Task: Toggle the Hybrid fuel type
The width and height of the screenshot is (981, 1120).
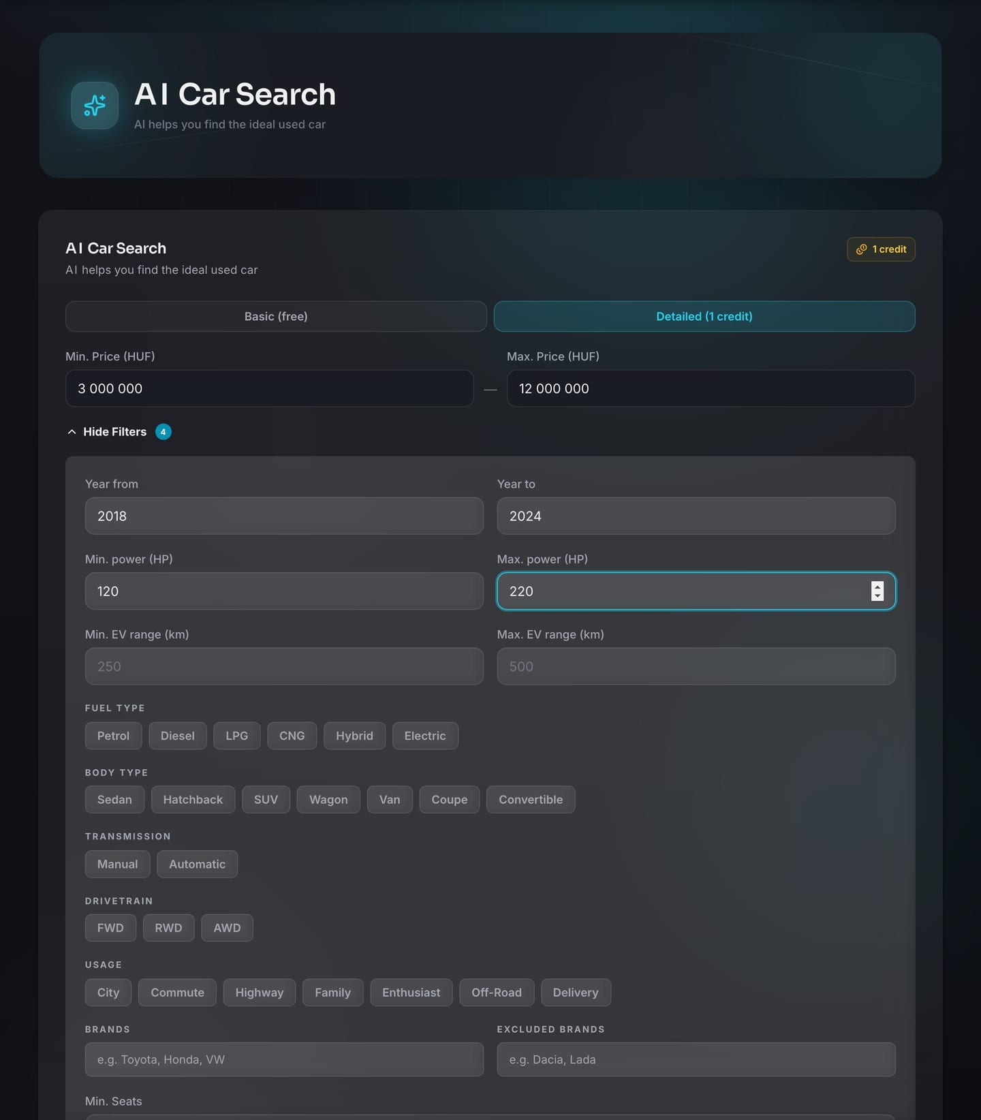Action: pyautogui.click(x=354, y=736)
